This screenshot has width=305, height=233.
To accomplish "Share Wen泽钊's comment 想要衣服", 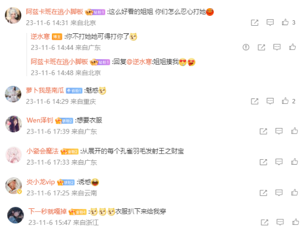I will (263, 131).
